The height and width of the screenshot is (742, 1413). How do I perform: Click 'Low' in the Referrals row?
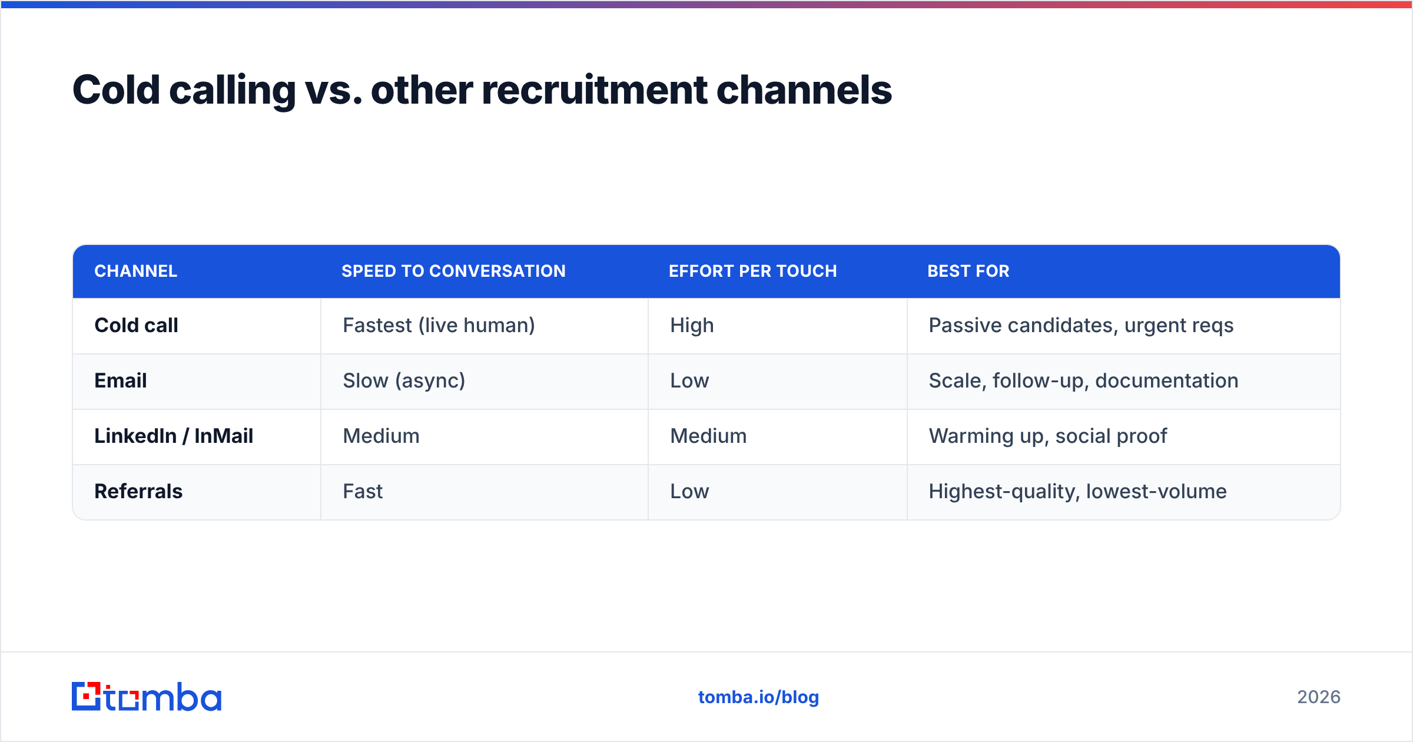(689, 491)
